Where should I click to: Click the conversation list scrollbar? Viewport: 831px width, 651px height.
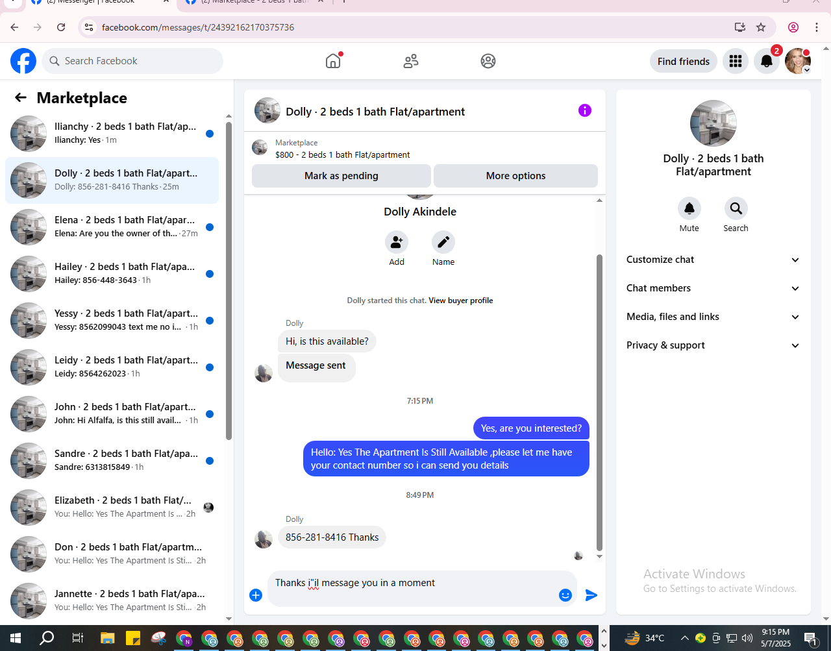pyautogui.click(x=229, y=280)
